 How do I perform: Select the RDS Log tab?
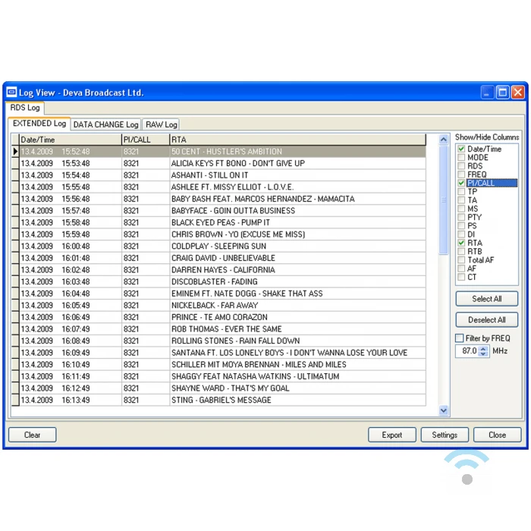click(x=25, y=108)
